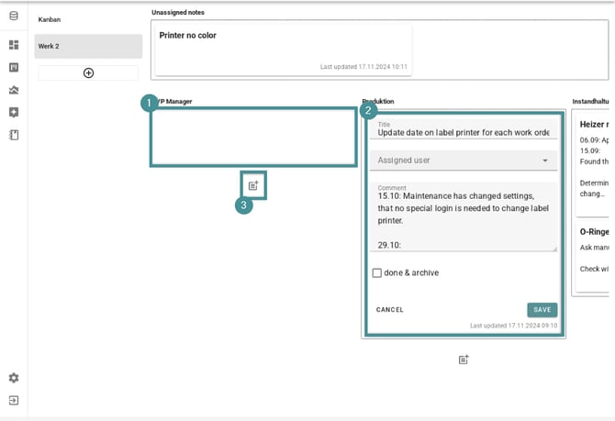Select the Werk 2 board
Viewport: 615px width, 421px height.
tap(88, 46)
